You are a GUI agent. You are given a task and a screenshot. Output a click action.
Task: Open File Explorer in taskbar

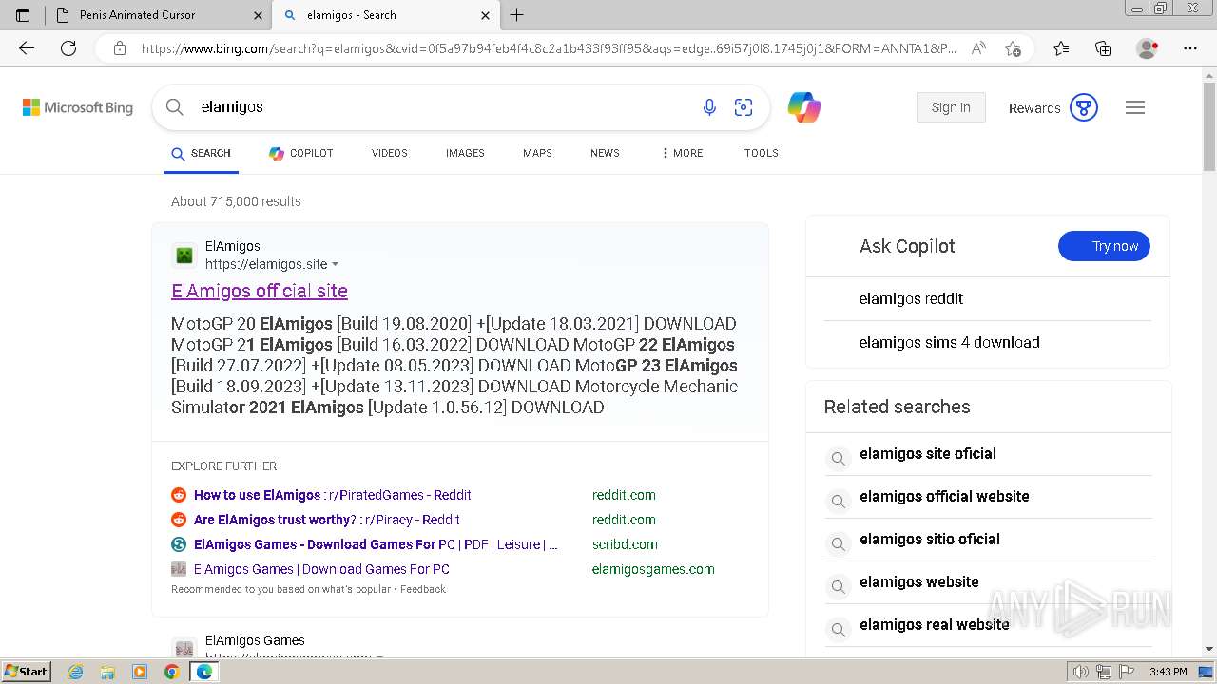tap(107, 672)
